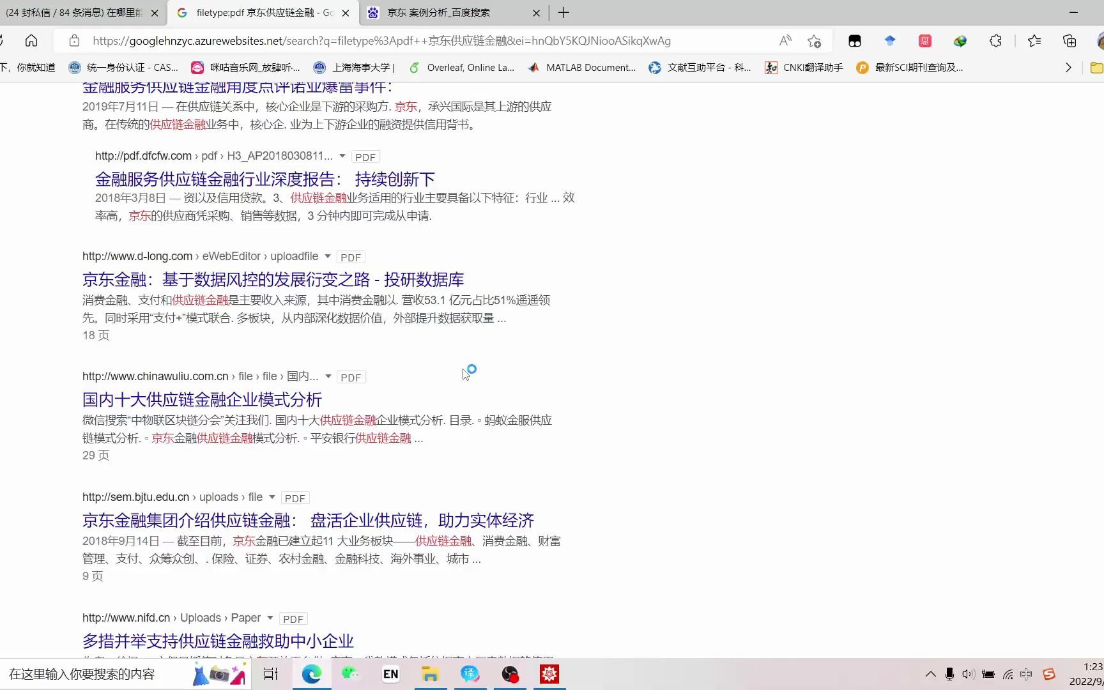This screenshot has width=1104, height=690.
Task: Open Overleaf, Online La... bookmark
Action: 461,68
